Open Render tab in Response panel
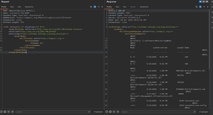Viewport: 213px width, 115px height. point(133,7)
